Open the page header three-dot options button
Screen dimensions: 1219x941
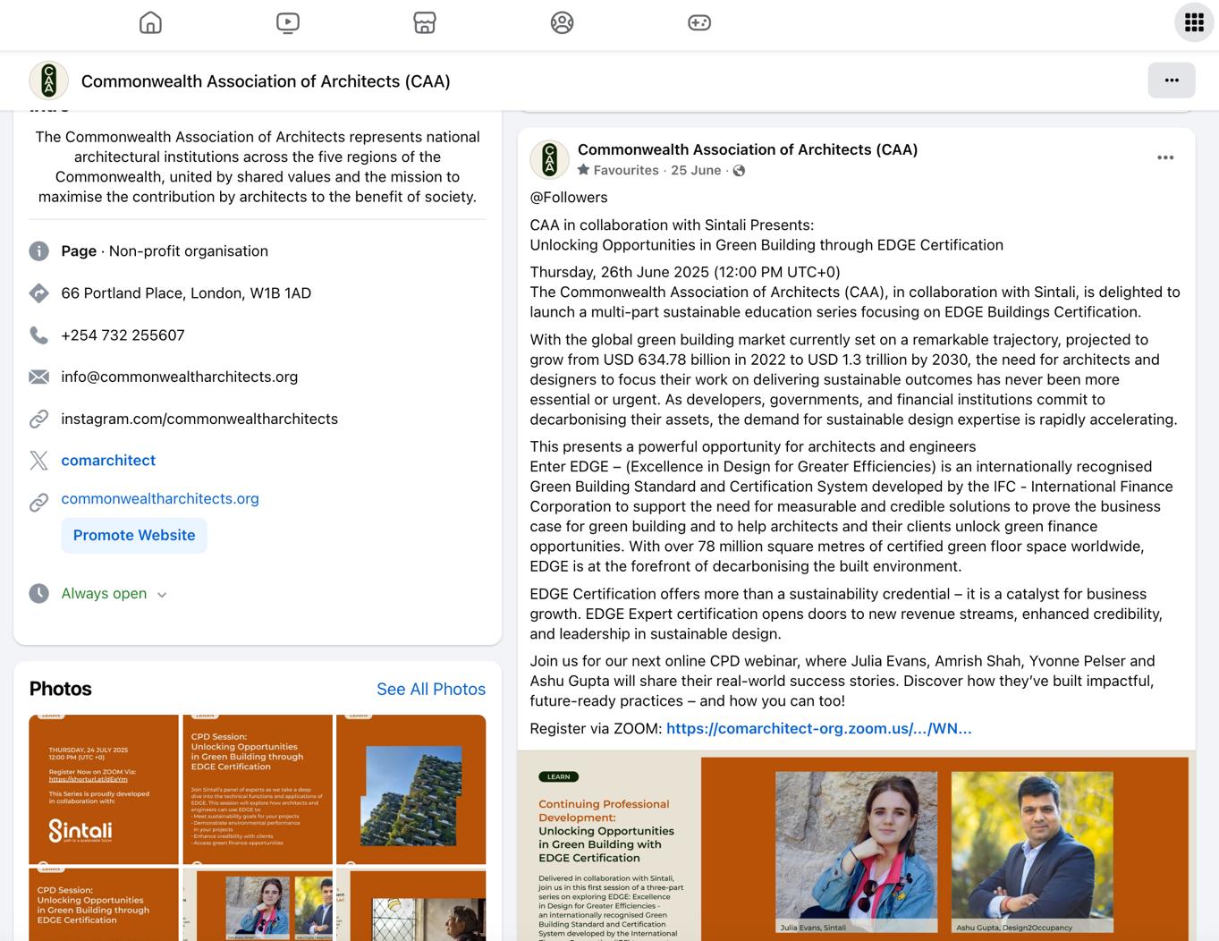pos(1172,81)
